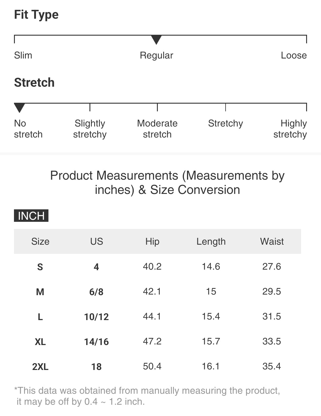
Task: Select the L size row label
Action: [x=40, y=317]
